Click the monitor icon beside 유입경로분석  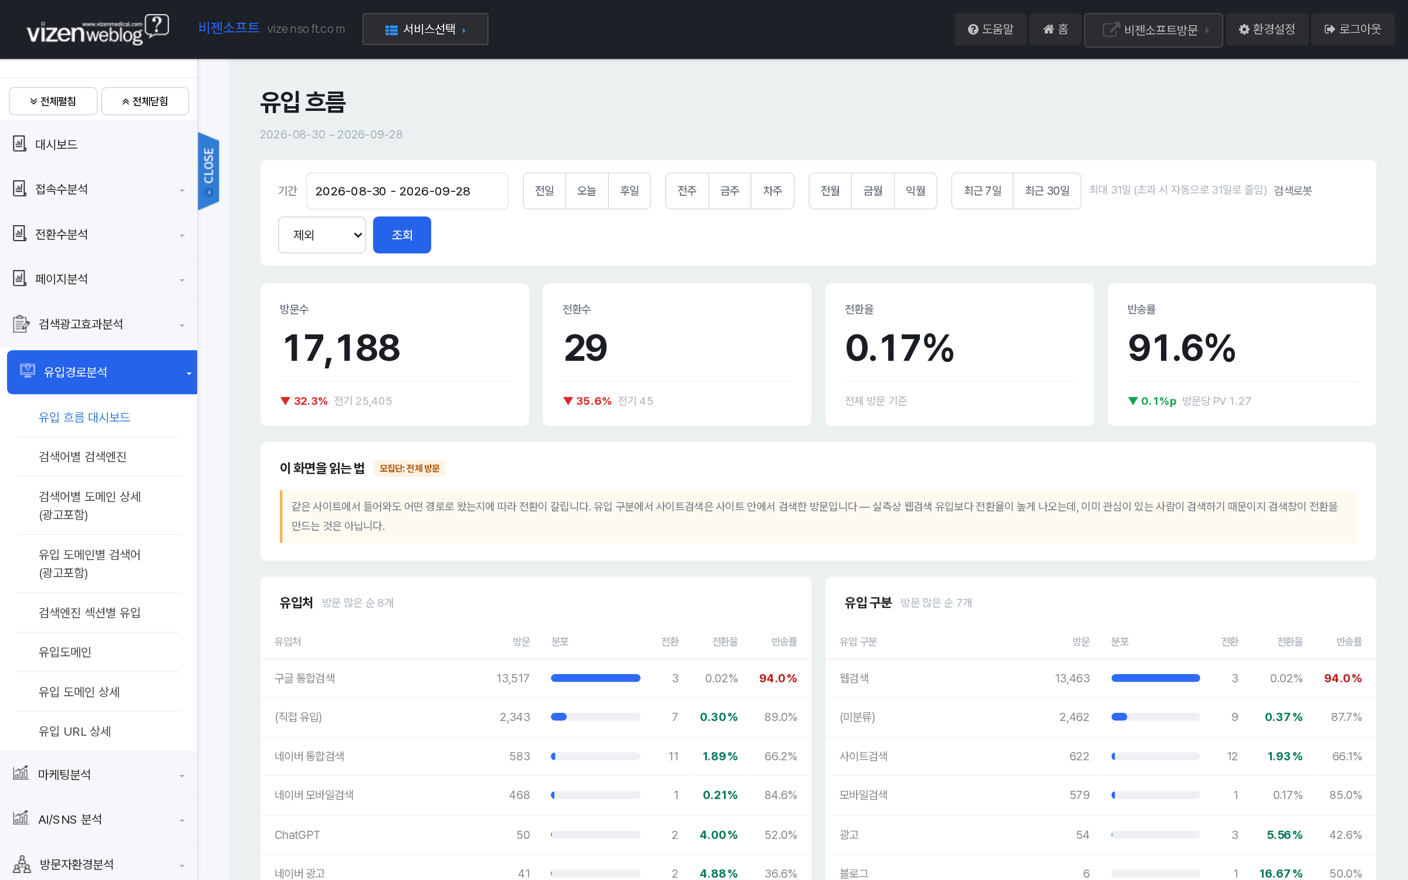coord(28,371)
